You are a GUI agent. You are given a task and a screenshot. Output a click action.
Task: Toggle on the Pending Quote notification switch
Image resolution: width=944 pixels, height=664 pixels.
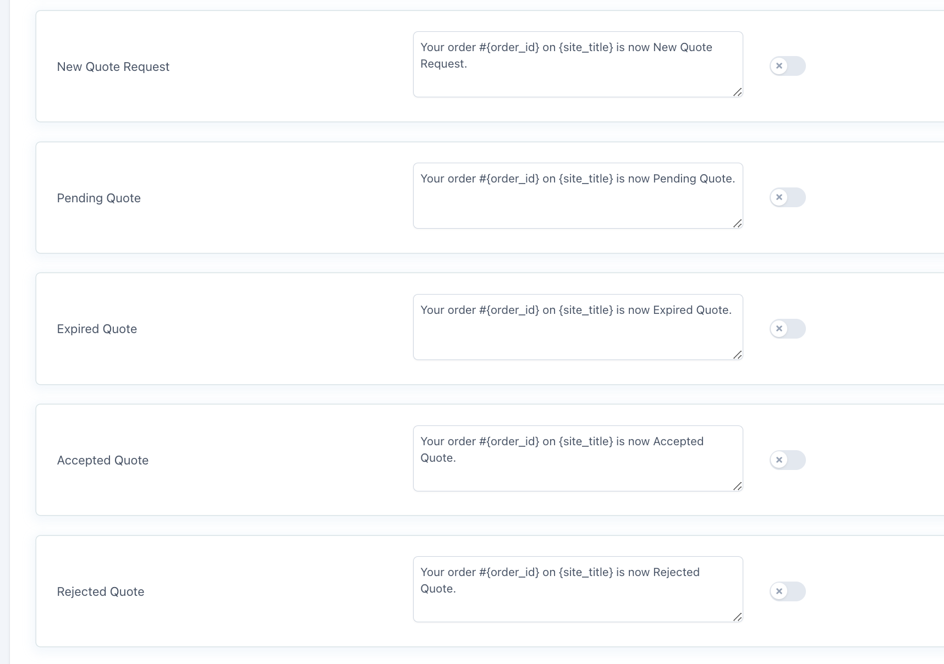787,197
